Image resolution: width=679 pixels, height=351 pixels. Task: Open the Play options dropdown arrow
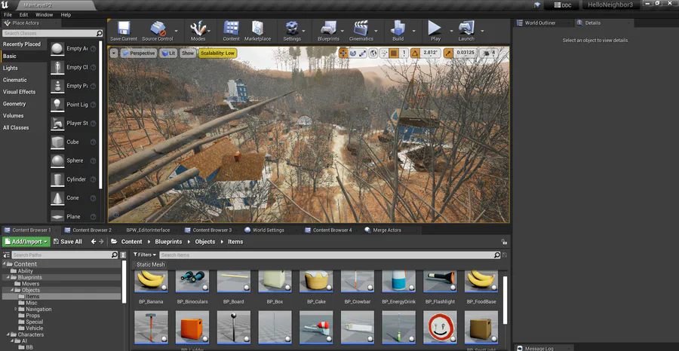(451, 31)
